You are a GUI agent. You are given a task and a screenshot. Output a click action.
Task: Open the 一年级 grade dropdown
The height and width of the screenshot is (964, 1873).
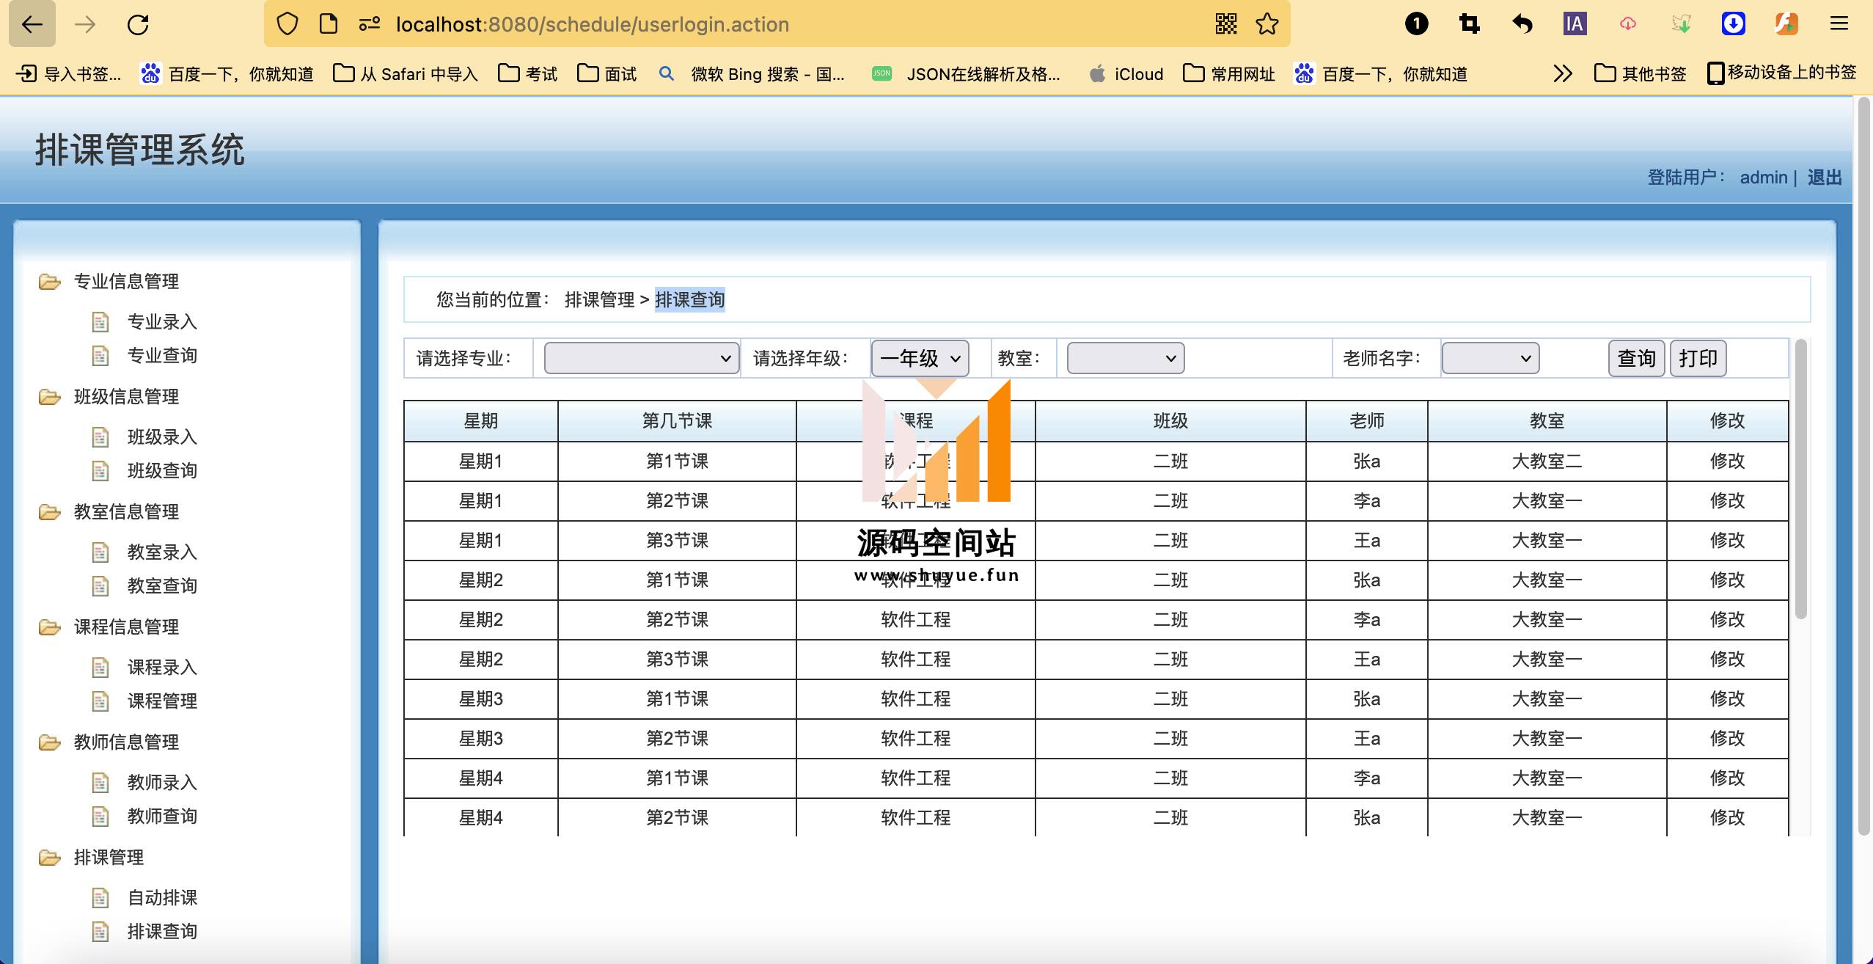[x=920, y=358]
